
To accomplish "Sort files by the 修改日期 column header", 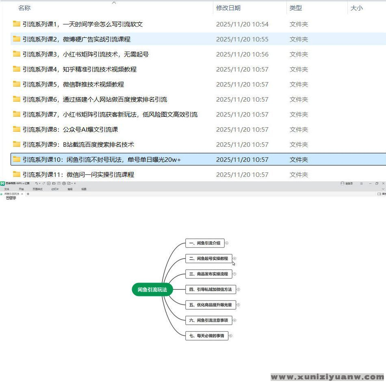I will pos(228,8).
